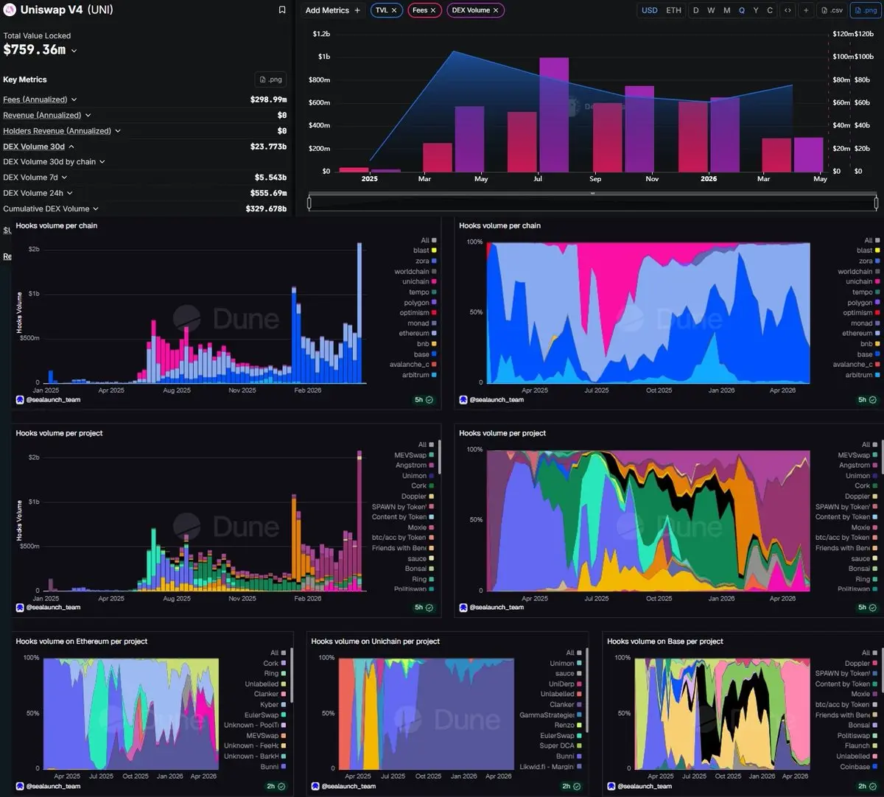This screenshot has height=797, width=884.
Task: Click the plus button beside embed icon
Action: (806, 10)
